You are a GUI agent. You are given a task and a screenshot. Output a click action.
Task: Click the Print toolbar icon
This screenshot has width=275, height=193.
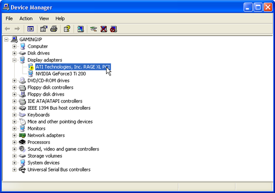click(54, 29)
